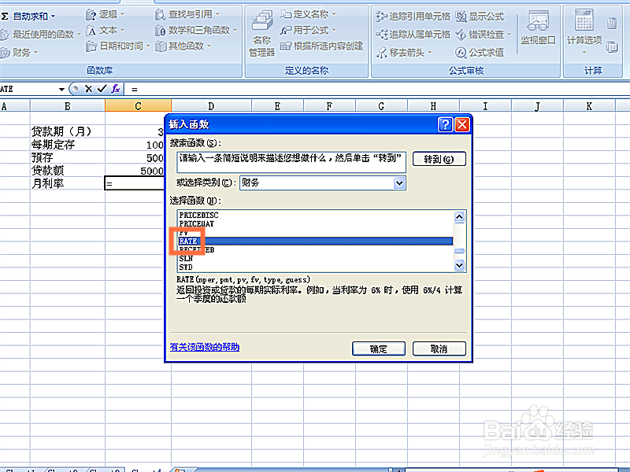Open the Lookup & Reference (查找与引用) menu
Viewport: 630px width, 472px height.
point(187,15)
